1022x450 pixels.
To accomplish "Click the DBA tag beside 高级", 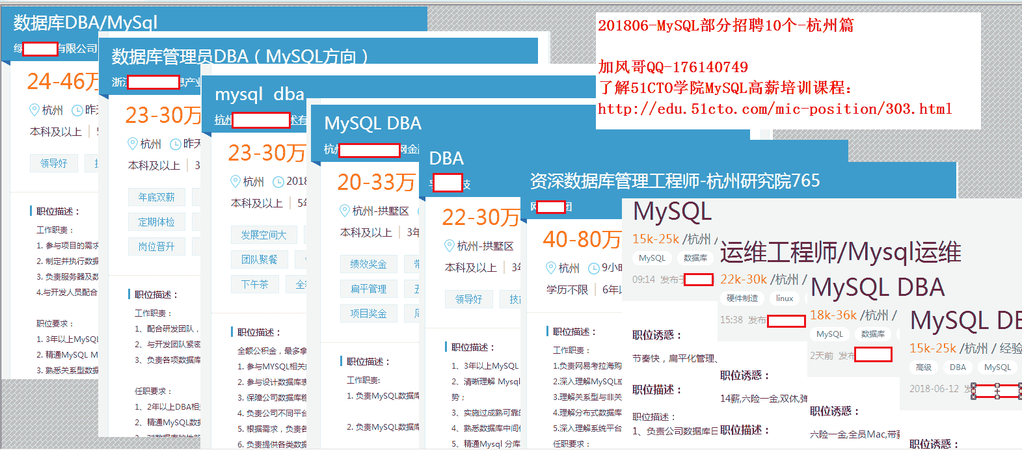I will coord(958,367).
